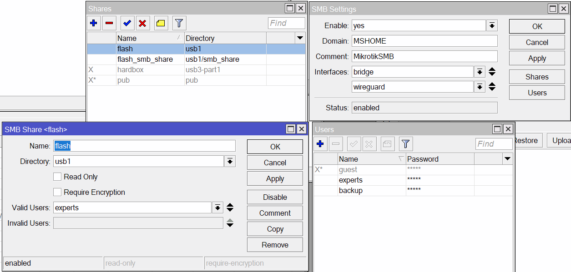The height and width of the screenshot is (272, 571).
Task: Open the Enable dropdown in SMB Settings
Action: click(x=492, y=25)
